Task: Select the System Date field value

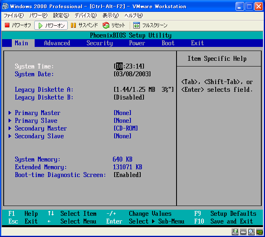Action: [132, 74]
